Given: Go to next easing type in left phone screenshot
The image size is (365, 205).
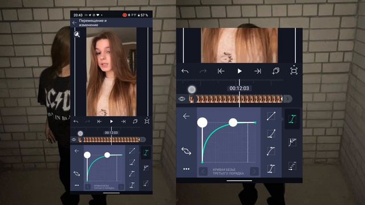Looking at the screenshot, I should coord(121,187).
